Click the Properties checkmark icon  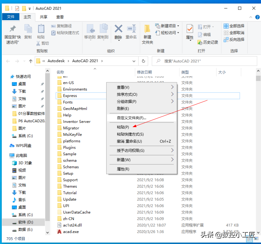click(190, 29)
